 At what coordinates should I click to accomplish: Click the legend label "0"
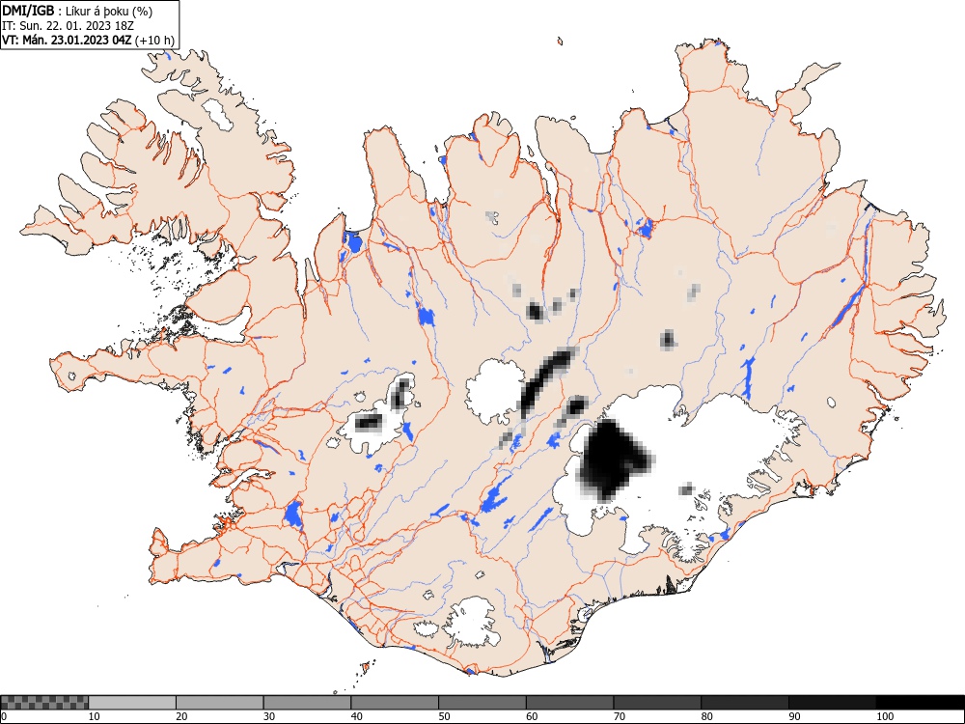tap(4, 716)
